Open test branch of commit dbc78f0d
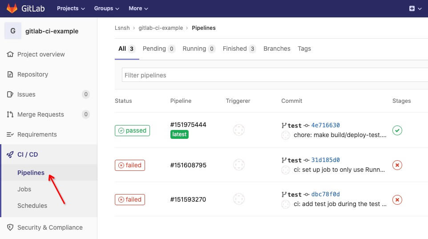Viewport: 428px width, 239px height. click(x=295, y=195)
